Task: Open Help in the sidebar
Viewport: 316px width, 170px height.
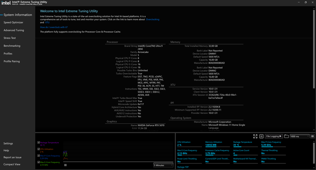Action: [6, 151]
